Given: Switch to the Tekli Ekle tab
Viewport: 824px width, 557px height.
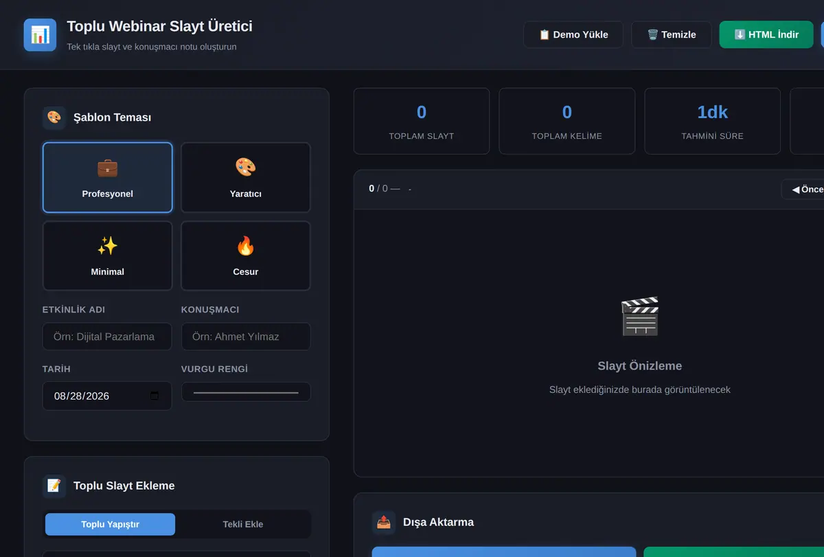Looking at the screenshot, I should [243, 524].
